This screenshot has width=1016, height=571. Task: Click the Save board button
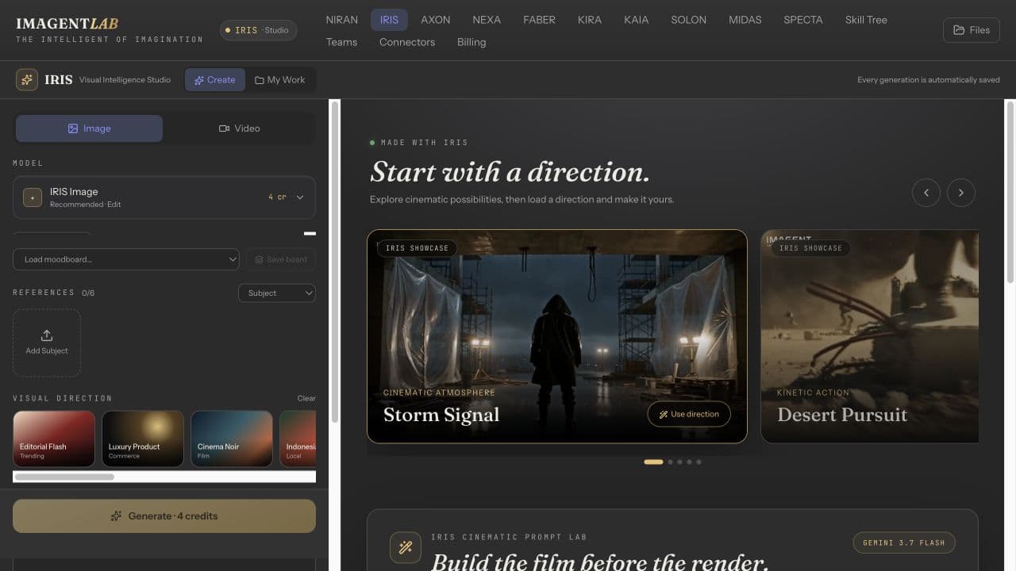click(x=281, y=259)
